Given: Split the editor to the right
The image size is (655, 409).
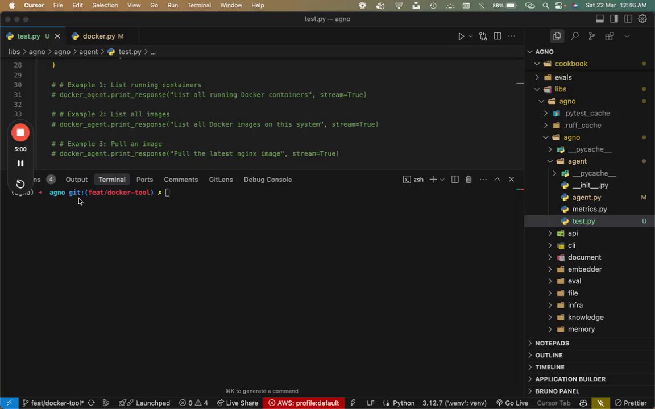Looking at the screenshot, I should click(498, 36).
